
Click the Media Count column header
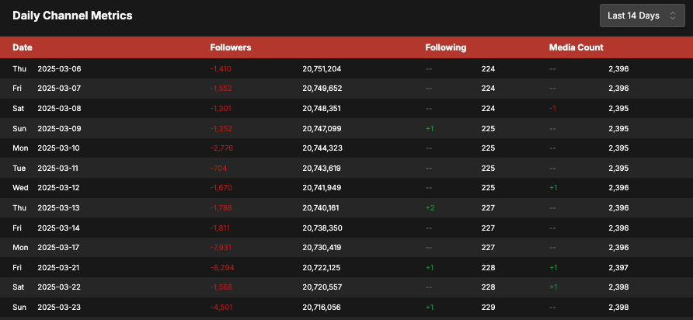coord(576,47)
